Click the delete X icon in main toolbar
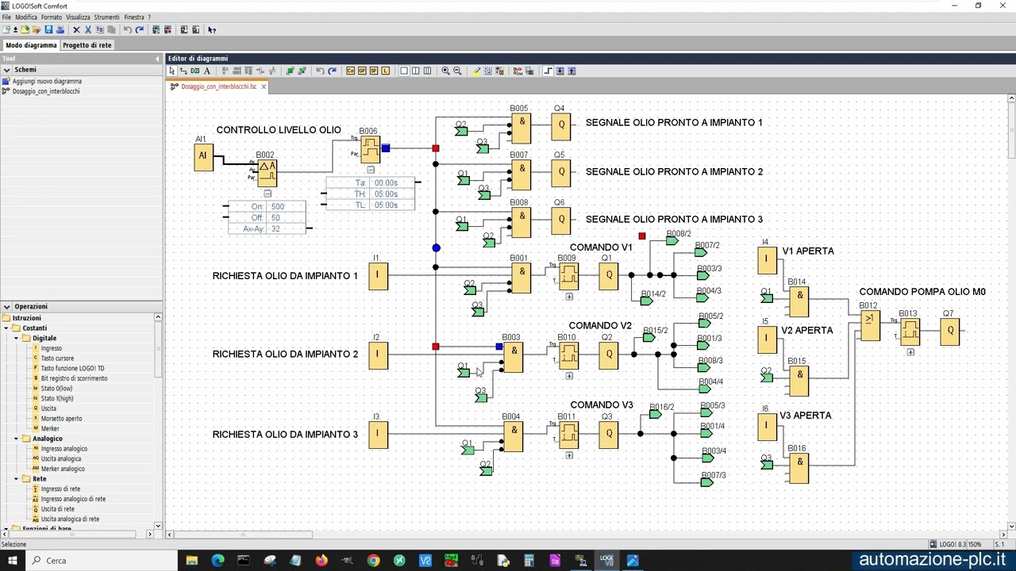The height and width of the screenshot is (571, 1016). pyautogui.click(x=76, y=29)
